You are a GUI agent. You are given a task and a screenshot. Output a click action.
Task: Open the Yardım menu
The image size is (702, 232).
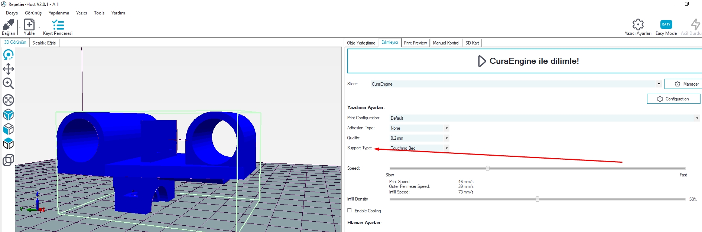click(118, 13)
